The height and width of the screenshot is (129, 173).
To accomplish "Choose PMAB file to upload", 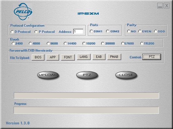I will (114, 57).
